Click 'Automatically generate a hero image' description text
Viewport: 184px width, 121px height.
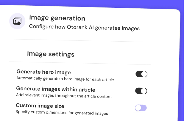[x=65, y=79]
